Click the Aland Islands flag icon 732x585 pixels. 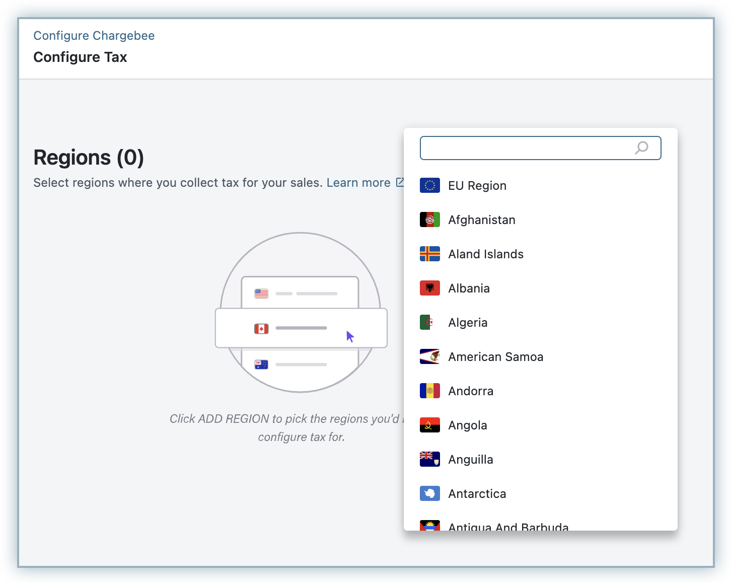pyautogui.click(x=429, y=254)
